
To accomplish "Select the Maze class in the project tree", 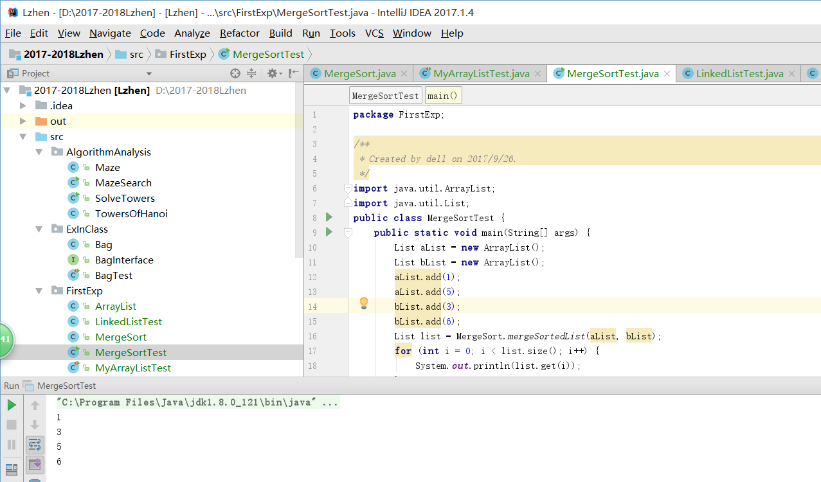I will point(107,168).
